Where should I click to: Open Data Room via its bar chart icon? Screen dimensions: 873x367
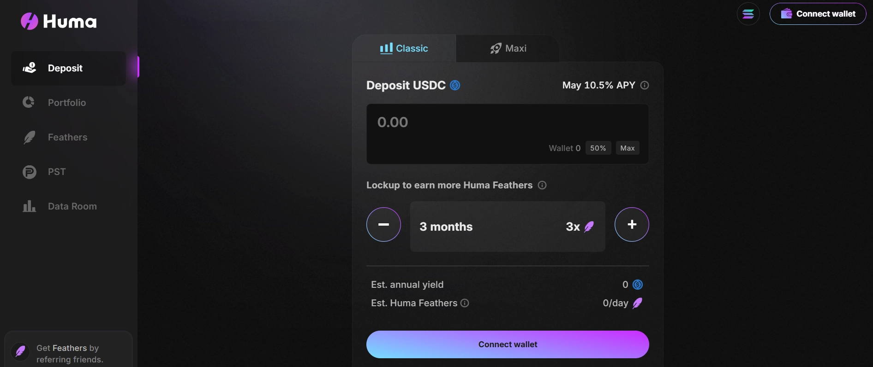click(29, 206)
